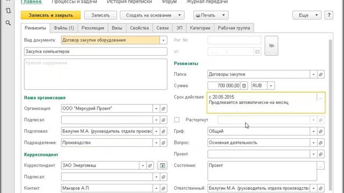The width and height of the screenshot is (344, 193).
Task: Toggle the Расторгнут checkbox
Action: coord(177,120)
